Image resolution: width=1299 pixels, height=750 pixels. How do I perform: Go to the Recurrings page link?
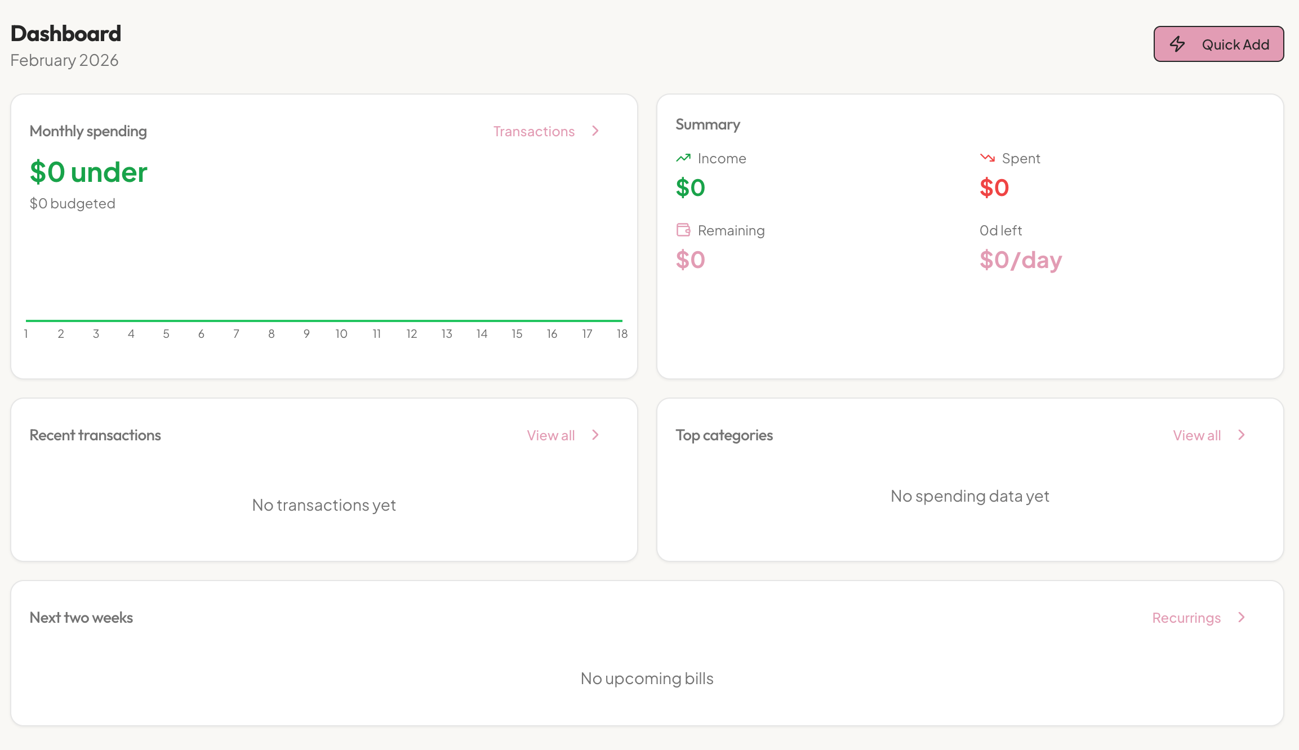(1186, 618)
